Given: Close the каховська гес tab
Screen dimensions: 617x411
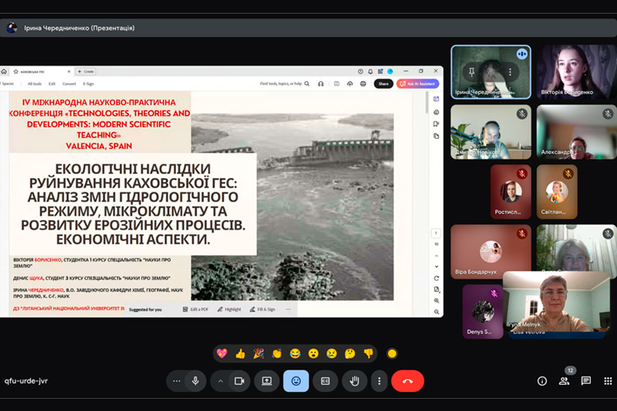Looking at the screenshot, I should click(x=69, y=71).
